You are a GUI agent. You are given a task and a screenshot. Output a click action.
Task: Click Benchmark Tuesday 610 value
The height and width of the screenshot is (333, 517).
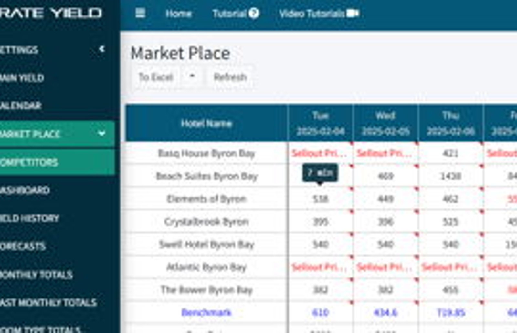[x=321, y=312]
